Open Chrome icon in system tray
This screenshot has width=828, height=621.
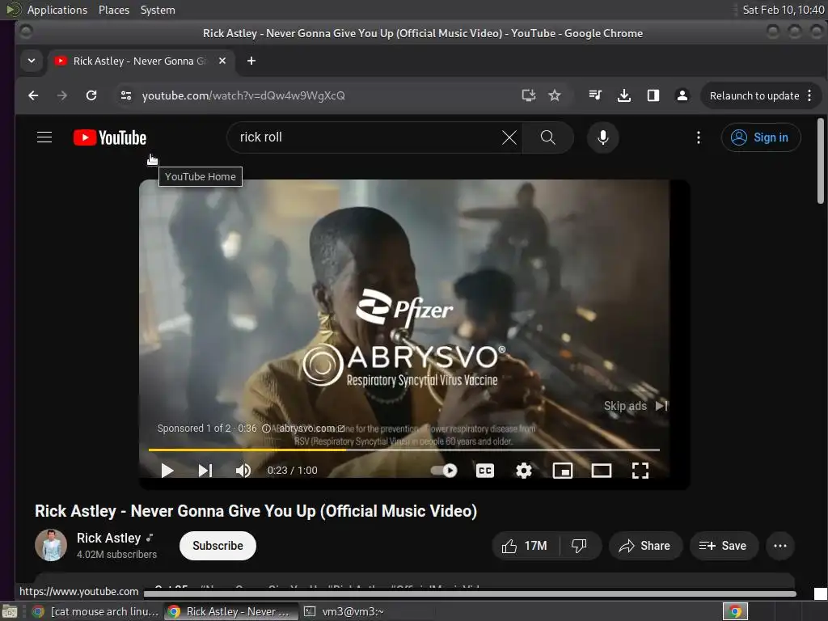point(735,611)
